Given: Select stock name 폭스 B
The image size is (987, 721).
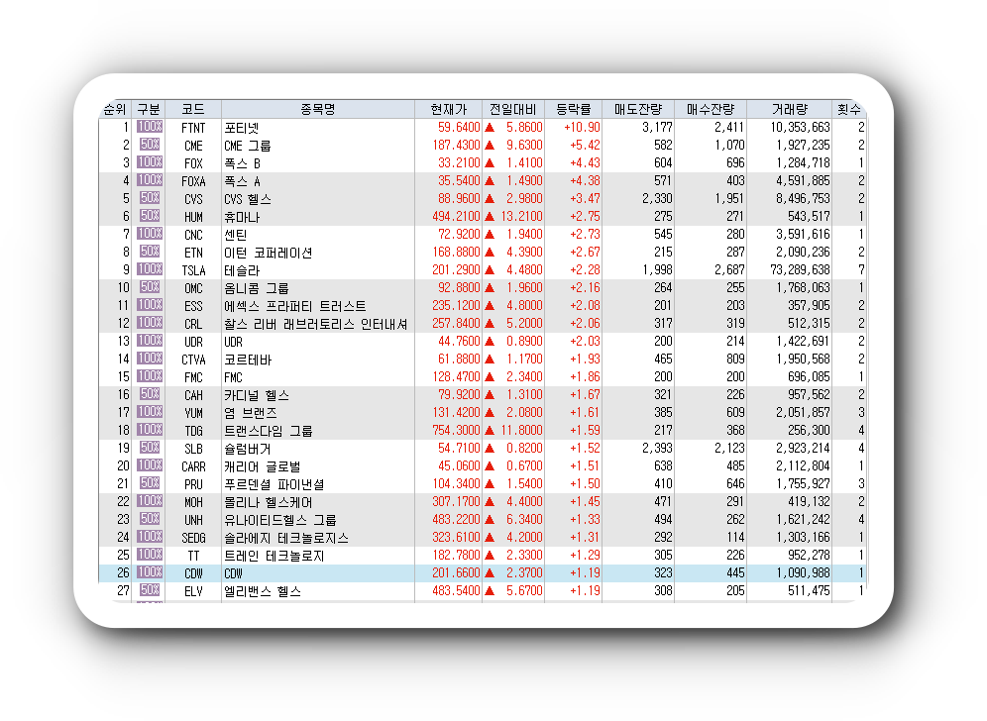Looking at the screenshot, I should tap(243, 163).
